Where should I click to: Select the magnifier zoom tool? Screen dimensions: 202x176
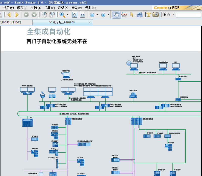[62, 15]
